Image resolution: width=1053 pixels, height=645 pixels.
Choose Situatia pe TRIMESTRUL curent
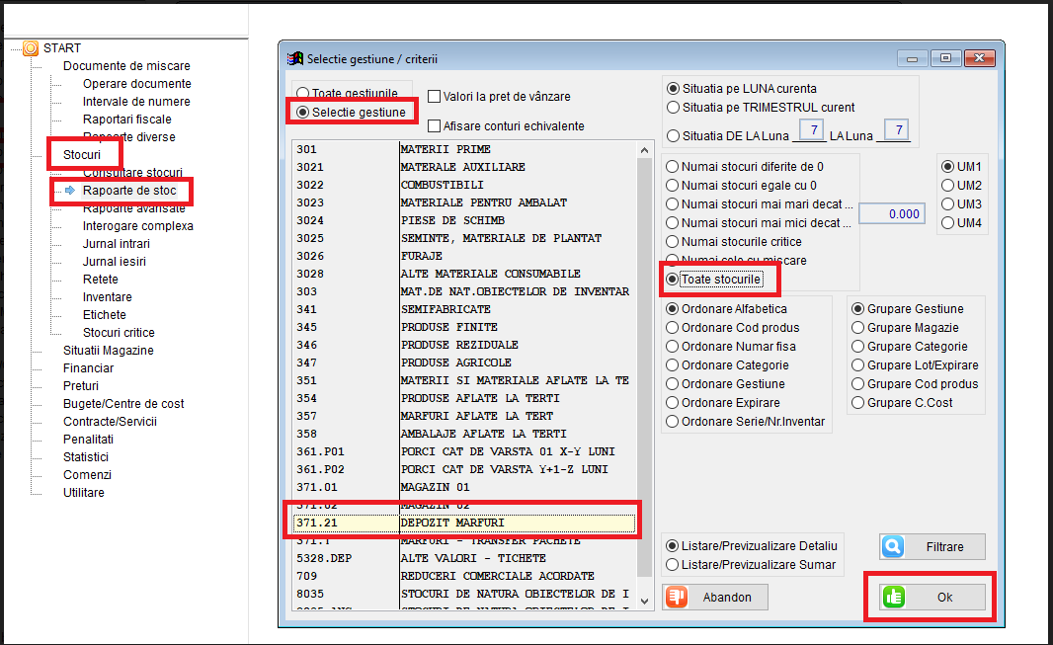(674, 107)
